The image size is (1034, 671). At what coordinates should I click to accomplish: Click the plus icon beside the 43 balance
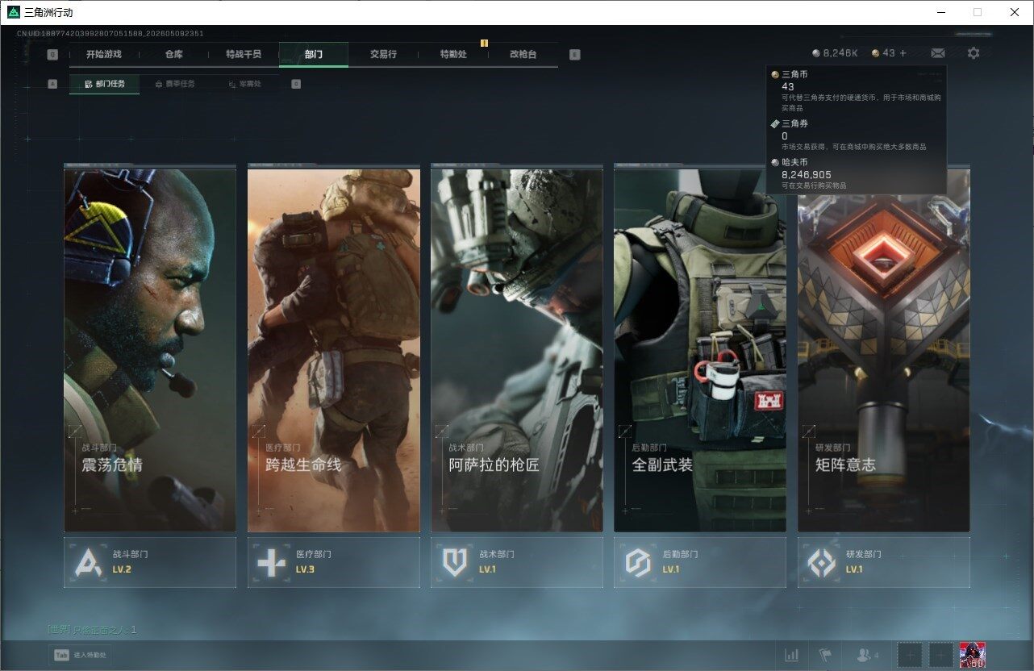(903, 53)
